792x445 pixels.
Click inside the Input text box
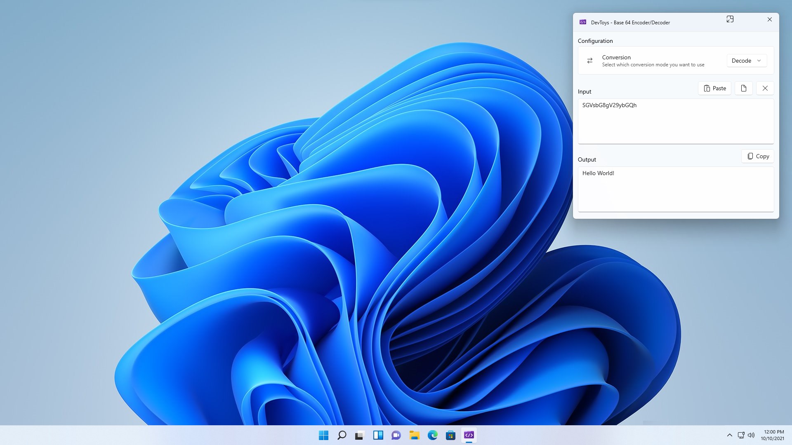[x=676, y=121]
